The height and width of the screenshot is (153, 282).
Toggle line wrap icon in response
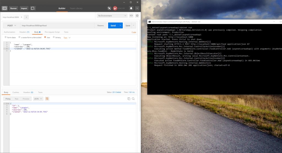click(47, 99)
